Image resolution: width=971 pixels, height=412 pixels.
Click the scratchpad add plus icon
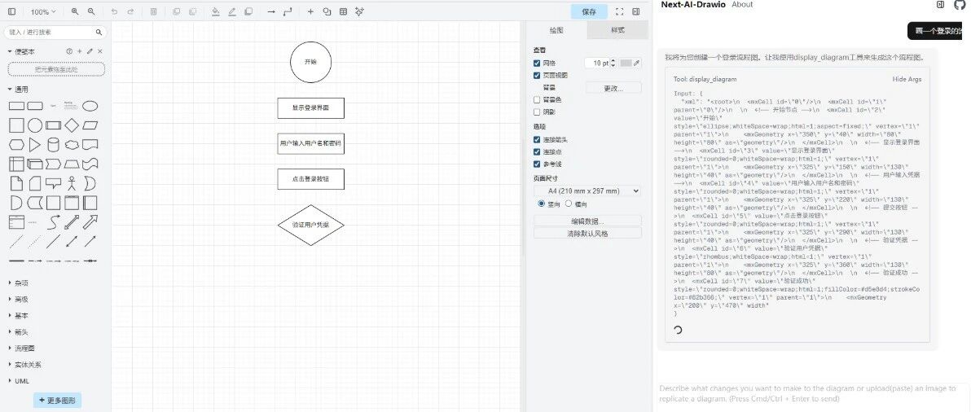click(x=79, y=51)
